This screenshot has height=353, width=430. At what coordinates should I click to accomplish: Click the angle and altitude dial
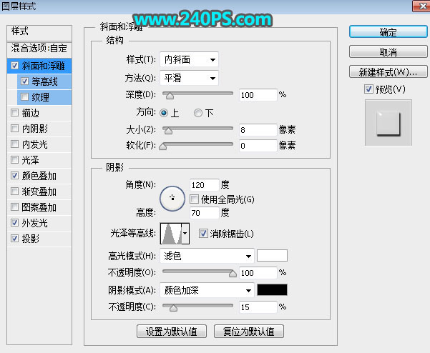click(172, 198)
